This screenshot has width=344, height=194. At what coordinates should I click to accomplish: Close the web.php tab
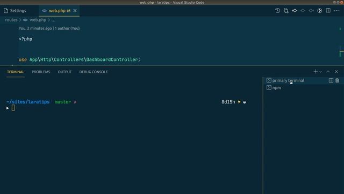point(75,11)
